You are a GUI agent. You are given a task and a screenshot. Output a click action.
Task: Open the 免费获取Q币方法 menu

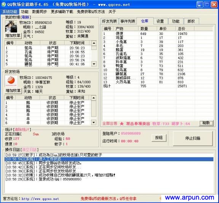91,12
